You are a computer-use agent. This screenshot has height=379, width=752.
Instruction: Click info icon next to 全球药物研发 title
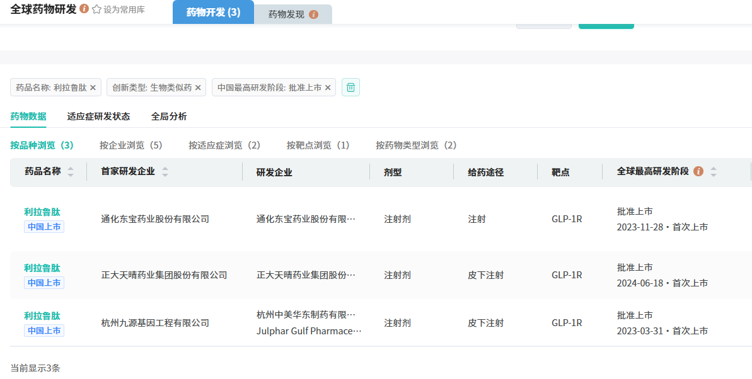[84, 9]
